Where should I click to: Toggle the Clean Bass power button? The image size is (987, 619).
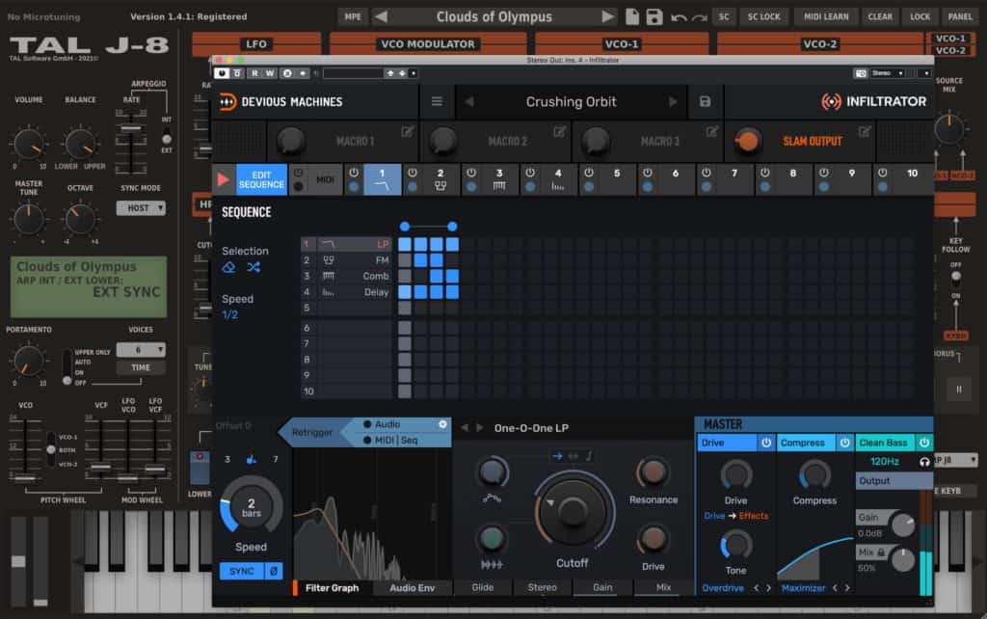[924, 443]
